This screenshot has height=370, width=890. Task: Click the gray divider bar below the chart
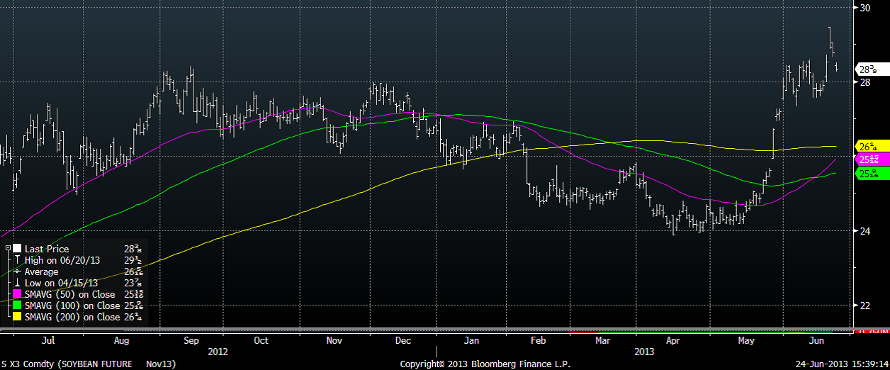(425, 330)
